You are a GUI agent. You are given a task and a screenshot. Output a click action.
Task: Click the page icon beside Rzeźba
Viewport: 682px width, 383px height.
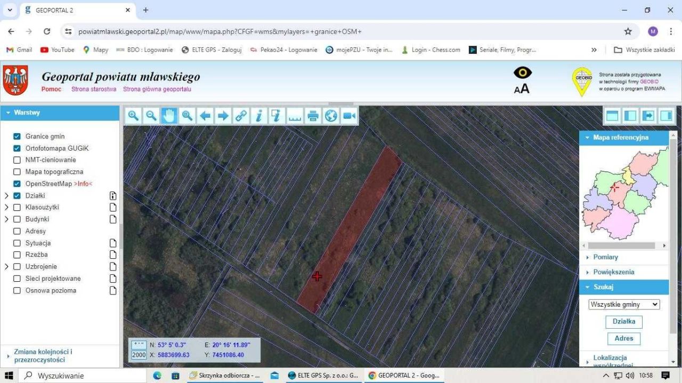click(113, 255)
